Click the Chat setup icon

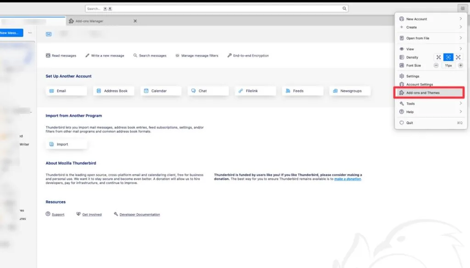193,91
